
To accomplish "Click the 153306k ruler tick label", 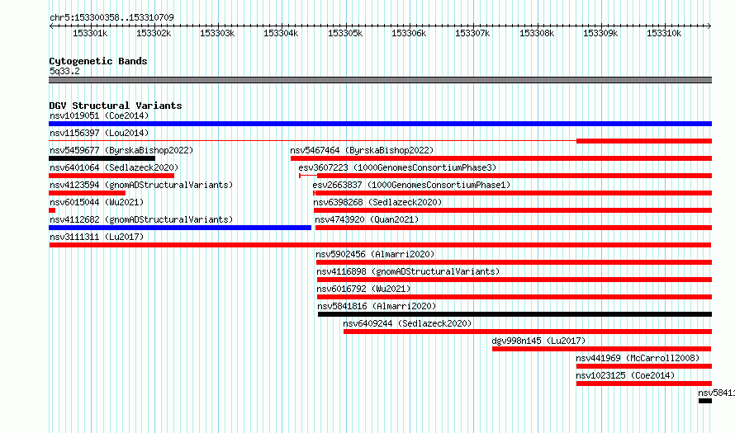I will click(409, 33).
